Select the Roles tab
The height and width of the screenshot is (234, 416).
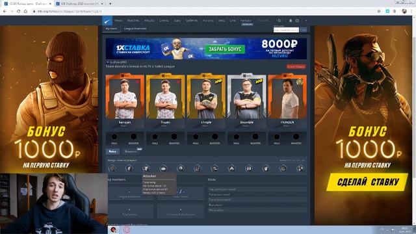click(112, 151)
